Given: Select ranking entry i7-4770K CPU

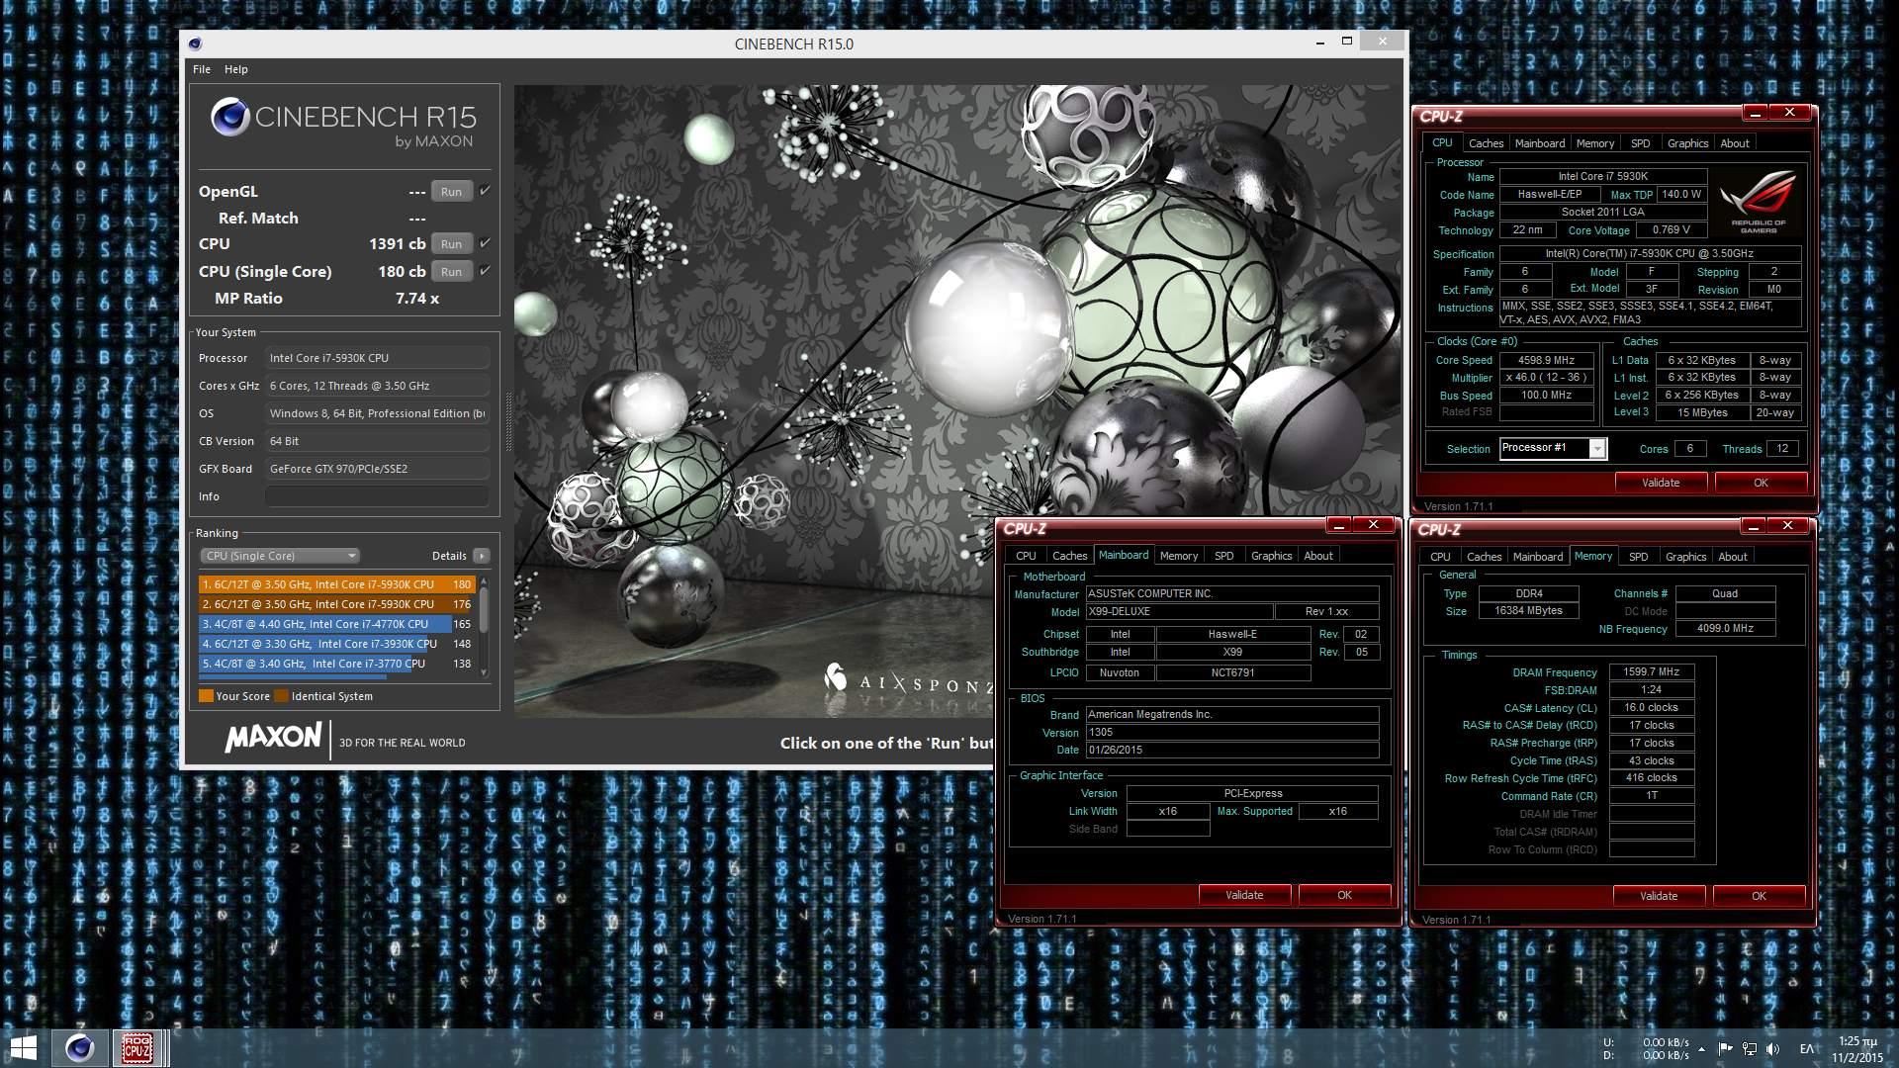Looking at the screenshot, I should coord(337,624).
